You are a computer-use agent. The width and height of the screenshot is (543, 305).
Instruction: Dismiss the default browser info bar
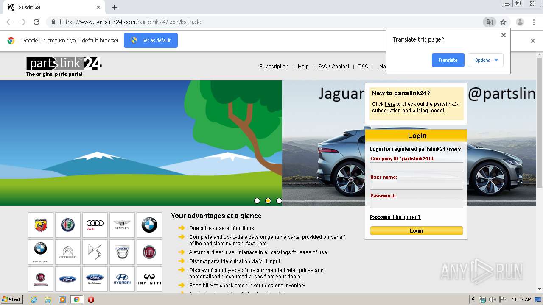point(533,41)
